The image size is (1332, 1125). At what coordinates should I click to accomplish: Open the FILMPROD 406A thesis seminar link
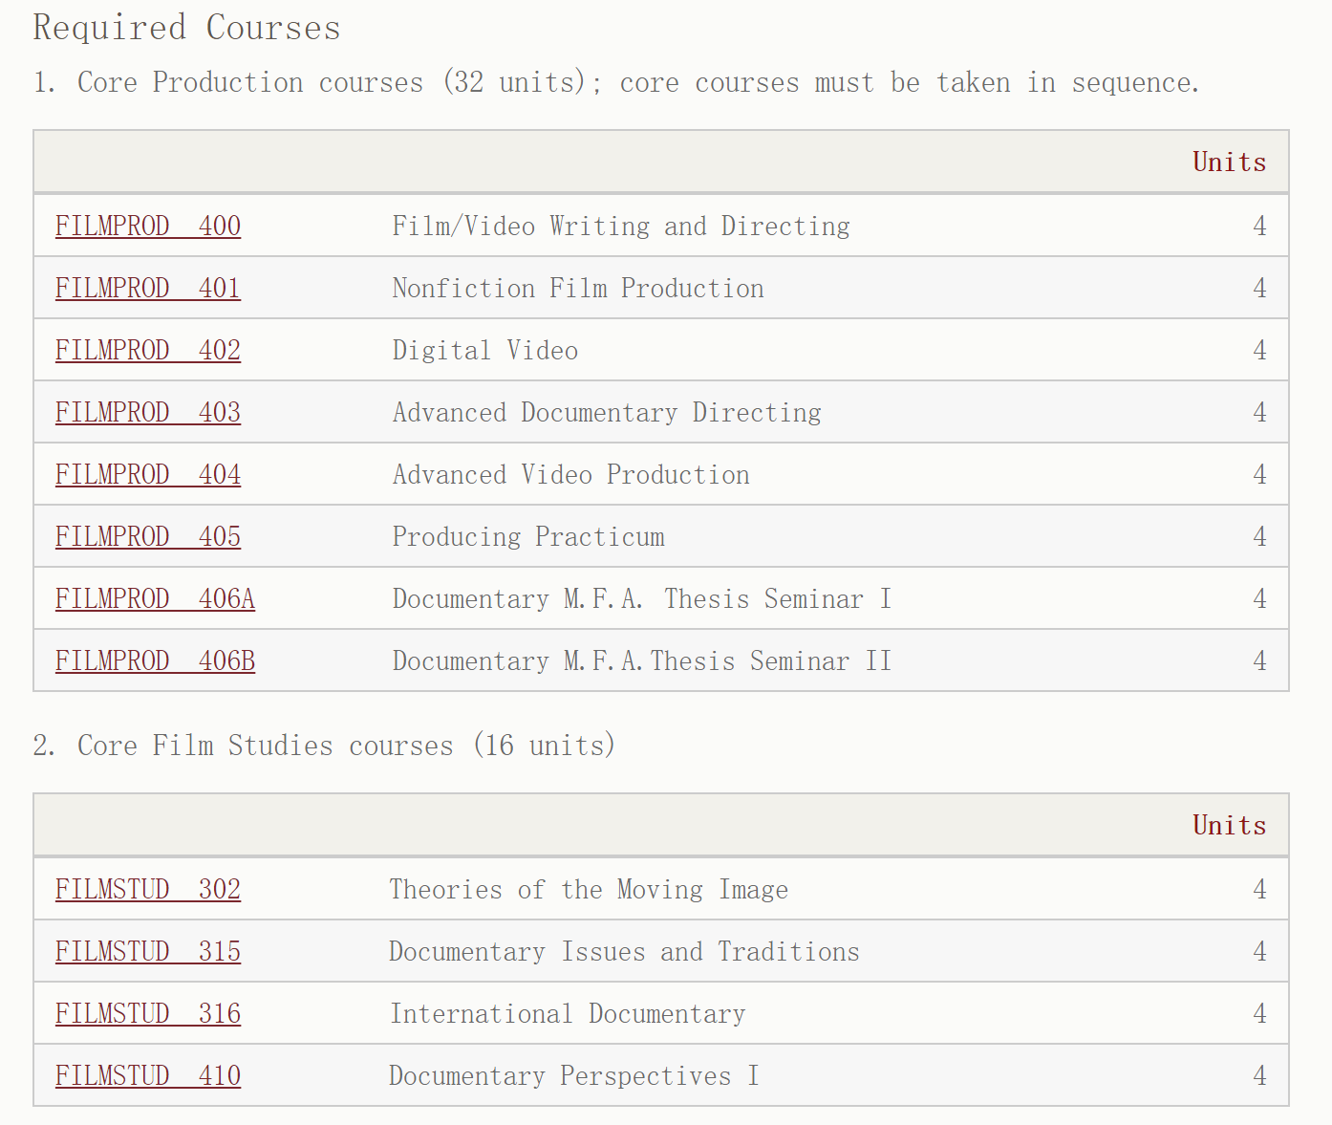155,599
